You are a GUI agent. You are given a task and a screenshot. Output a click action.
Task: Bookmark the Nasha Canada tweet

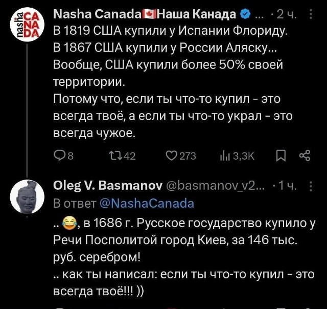pyautogui.click(x=280, y=156)
